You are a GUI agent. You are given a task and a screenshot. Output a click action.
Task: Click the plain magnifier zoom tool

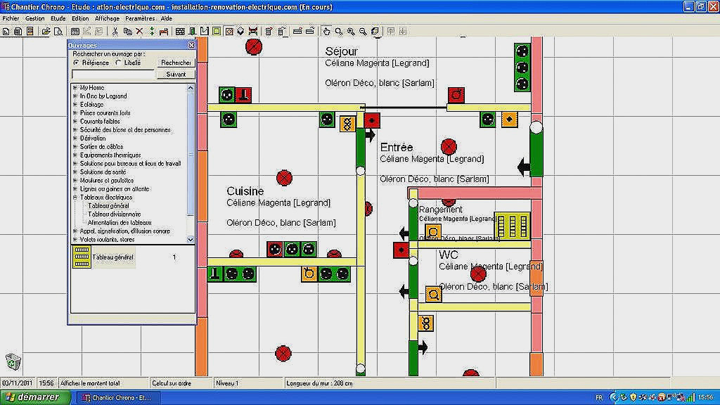pos(338,31)
